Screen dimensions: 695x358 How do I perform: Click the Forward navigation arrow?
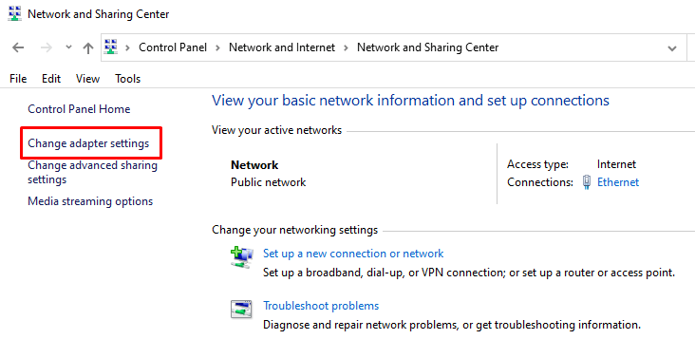pos(47,47)
